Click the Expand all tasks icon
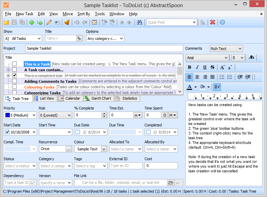267x197 pixels. tap(104, 22)
